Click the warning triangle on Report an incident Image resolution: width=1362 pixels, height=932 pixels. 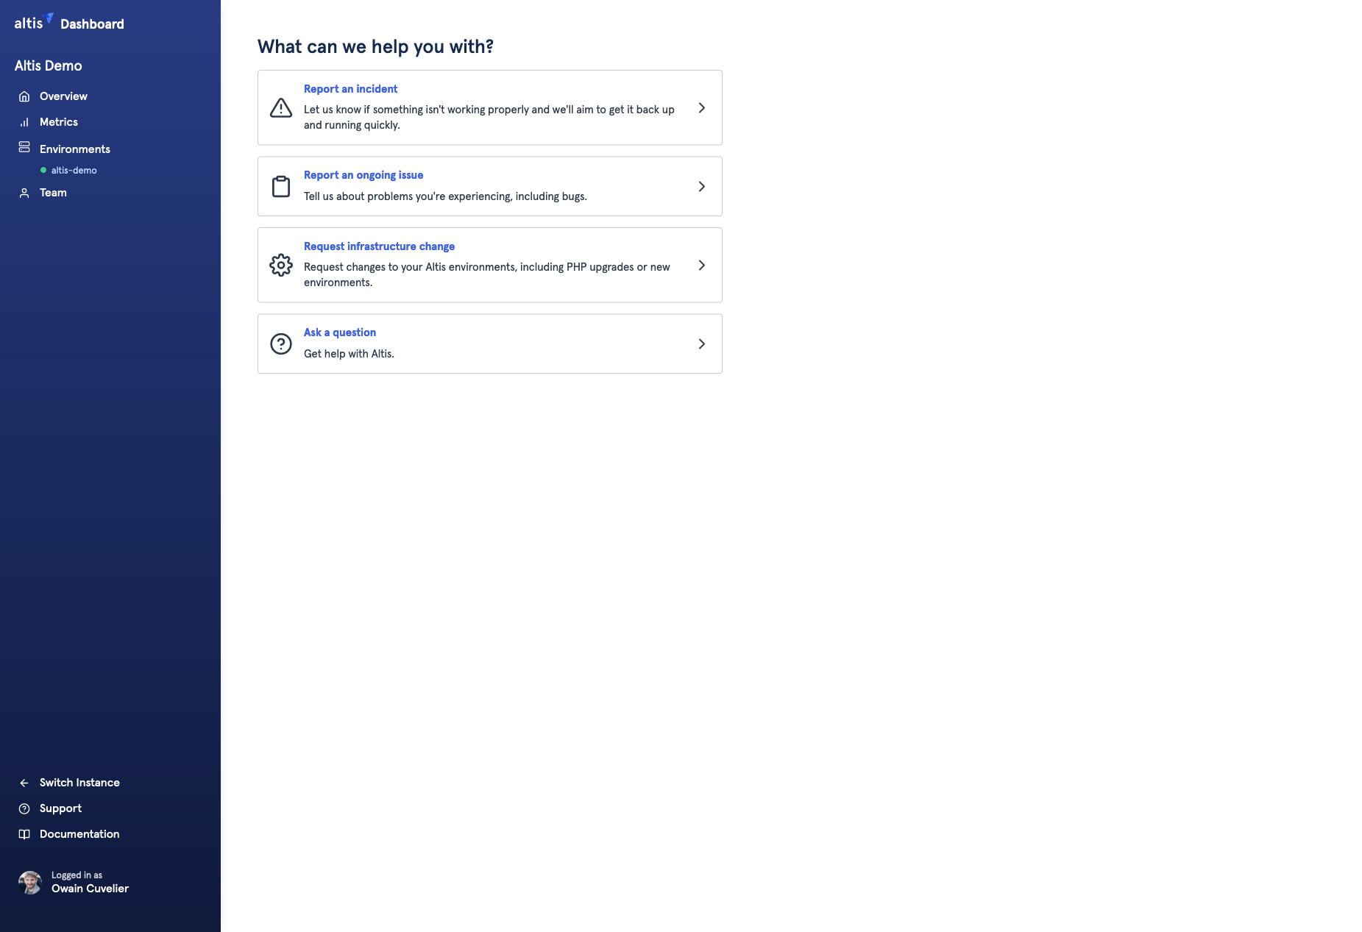point(280,108)
